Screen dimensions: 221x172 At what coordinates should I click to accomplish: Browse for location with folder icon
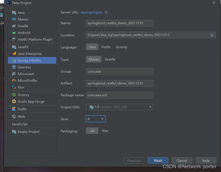[212, 35]
